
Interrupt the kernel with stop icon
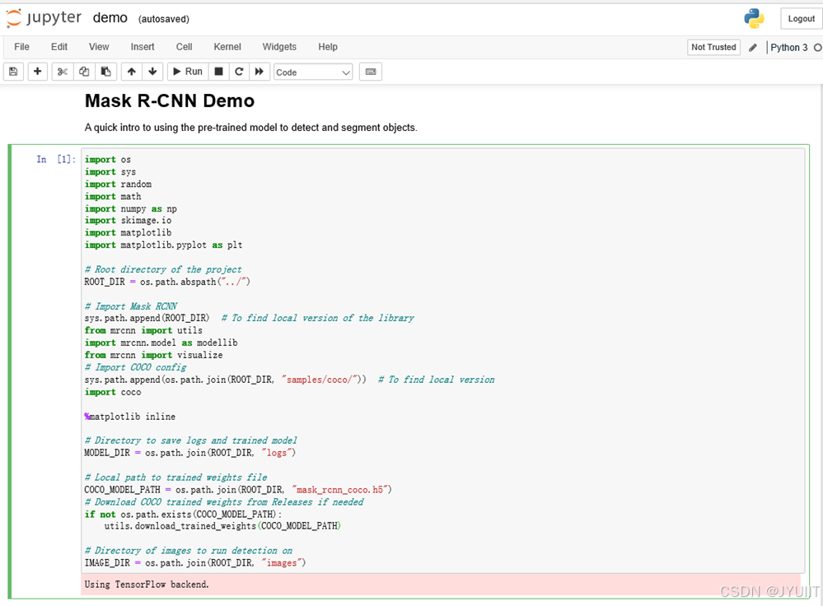coord(219,72)
